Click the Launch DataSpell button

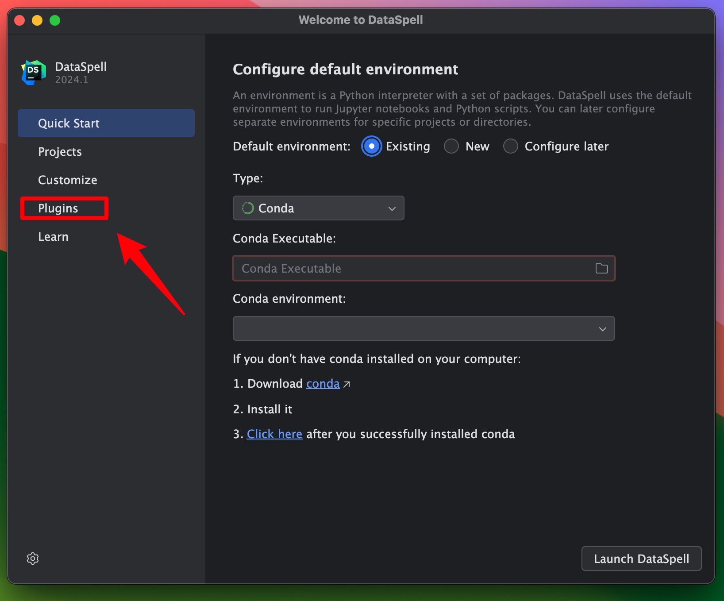coord(641,559)
